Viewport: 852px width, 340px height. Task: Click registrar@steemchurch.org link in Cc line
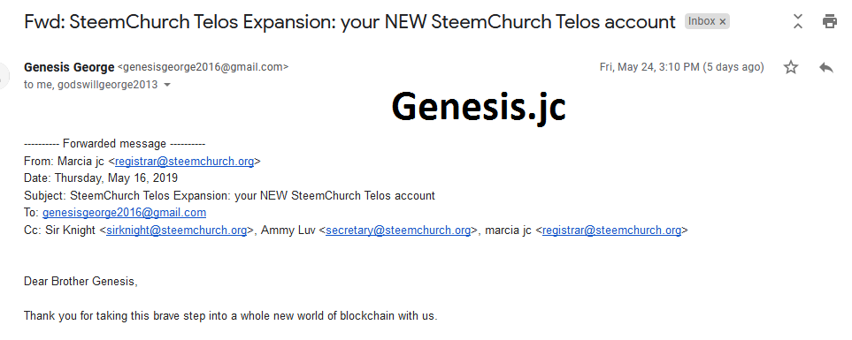[x=611, y=230]
